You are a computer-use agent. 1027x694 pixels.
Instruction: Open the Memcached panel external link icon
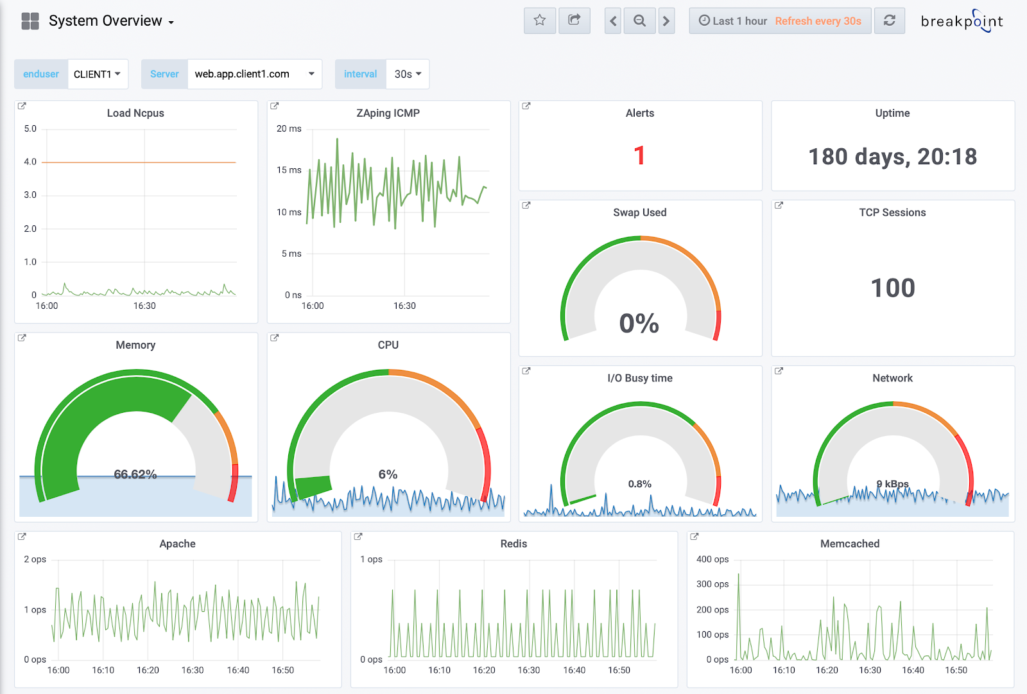point(694,536)
